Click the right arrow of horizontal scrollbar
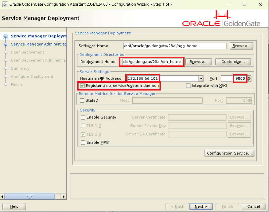This screenshot has height=212, width=269. click(x=64, y=196)
